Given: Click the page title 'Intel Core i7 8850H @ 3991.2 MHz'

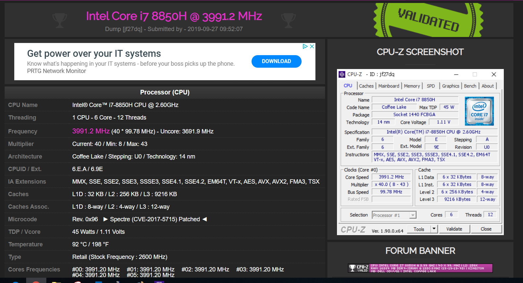Looking at the screenshot, I should click(x=174, y=16).
